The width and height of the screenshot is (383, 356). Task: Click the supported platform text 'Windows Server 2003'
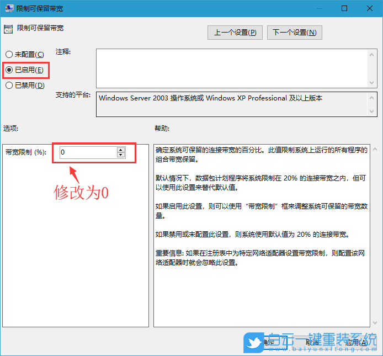(134, 98)
